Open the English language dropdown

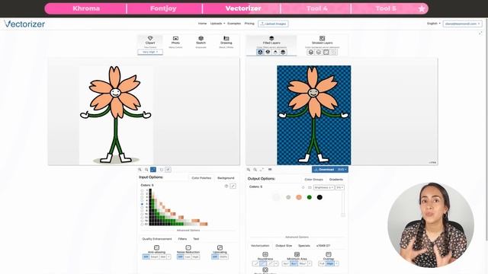point(434,24)
